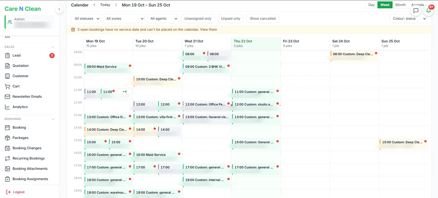Open Sunday 15:00 Custom: Deep Cle job
The height and width of the screenshot is (198, 438).
(403, 144)
